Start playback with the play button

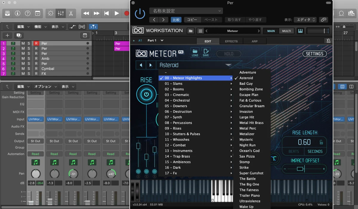tap(117, 13)
